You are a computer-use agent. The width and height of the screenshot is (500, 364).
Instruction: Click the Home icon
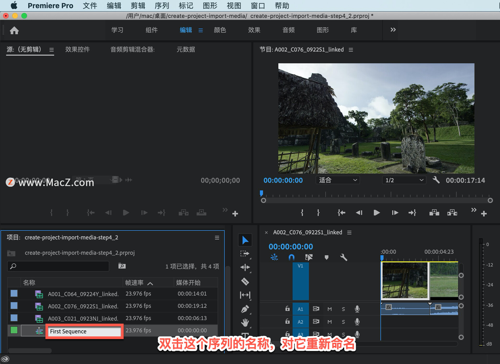tap(14, 30)
